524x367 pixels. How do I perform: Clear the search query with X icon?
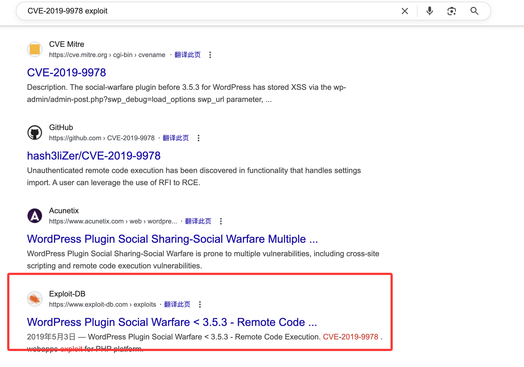pos(405,11)
